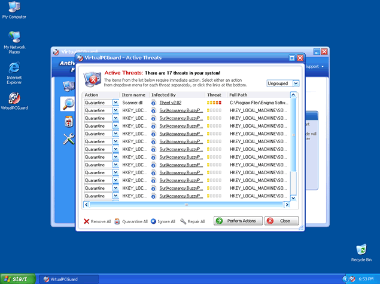Select the wrench tools icon in sidebar
Image resolution: width=380 pixels, height=284 pixels.
click(x=68, y=138)
